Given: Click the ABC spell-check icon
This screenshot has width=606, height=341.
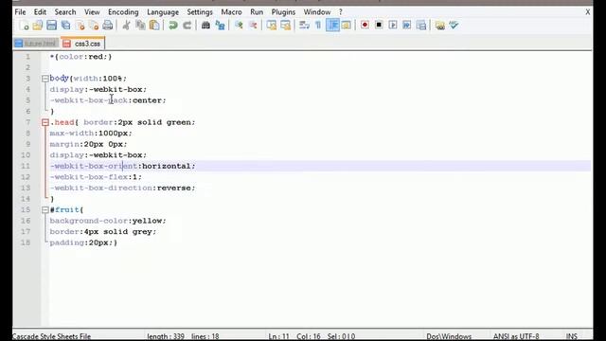Looking at the screenshot, I should (x=454, y=26).
